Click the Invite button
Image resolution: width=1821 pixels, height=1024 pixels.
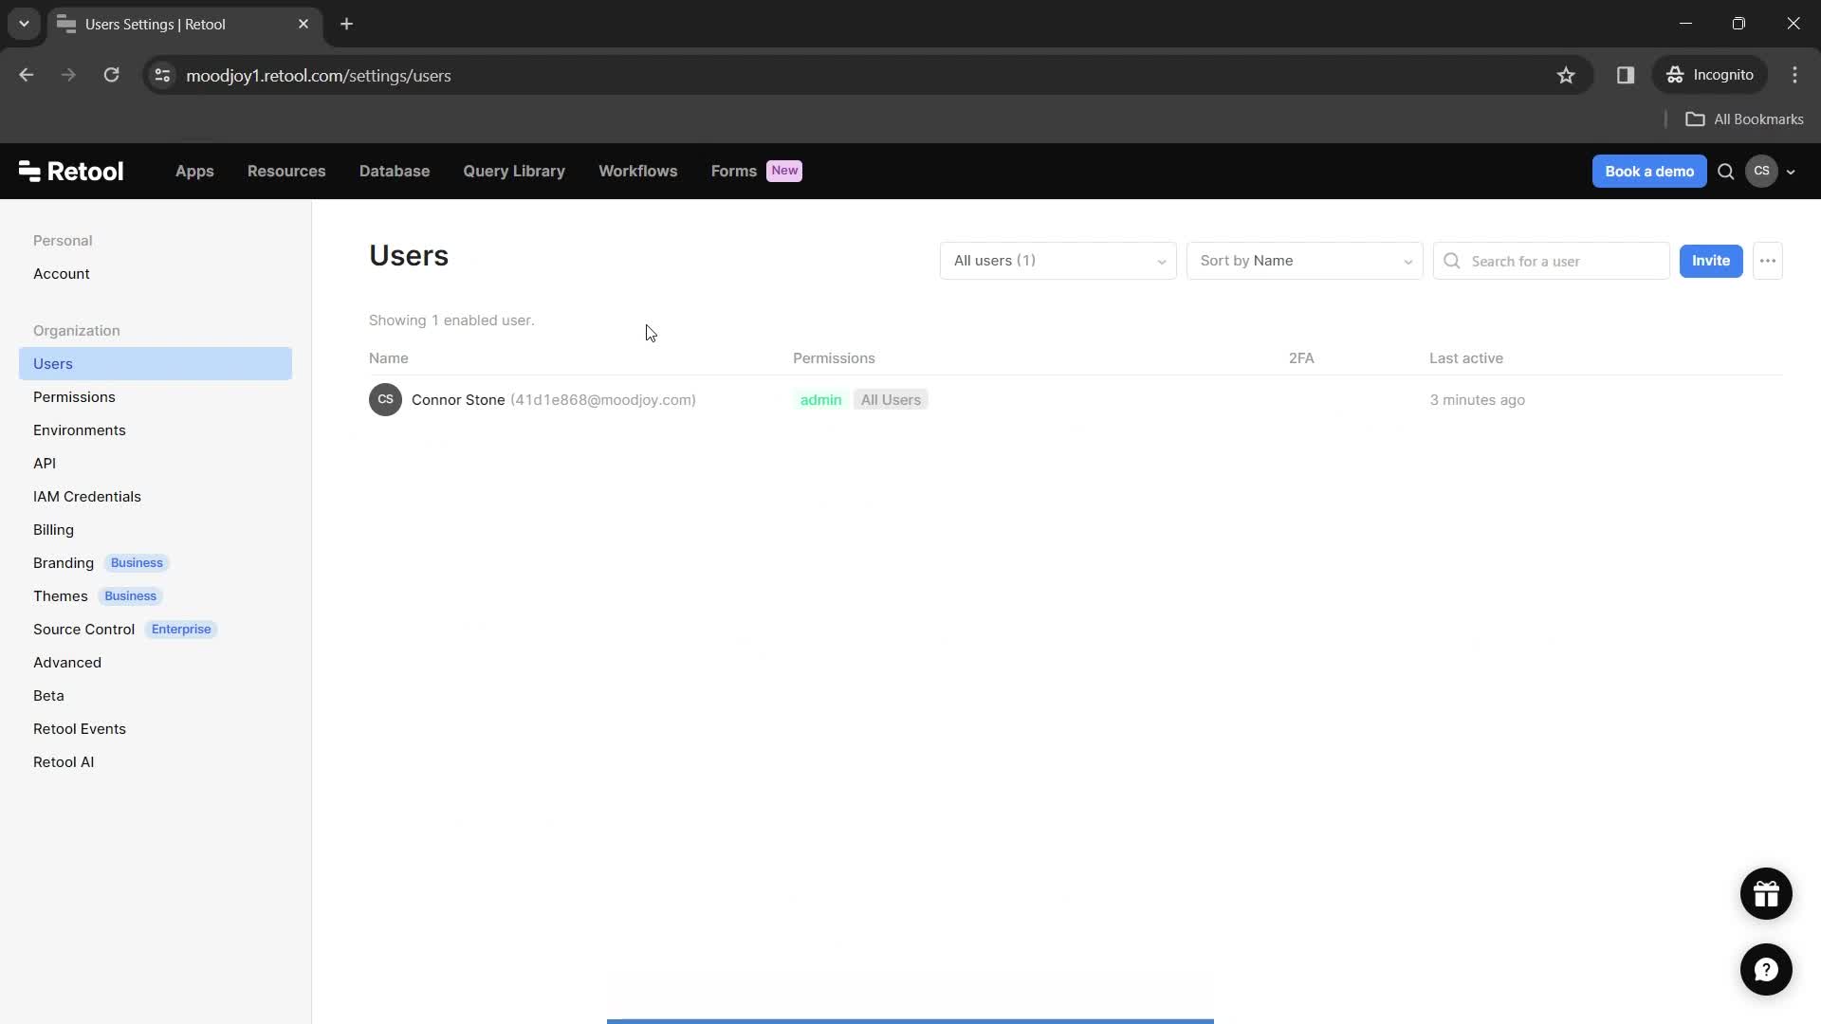[x=1711, y=260]
